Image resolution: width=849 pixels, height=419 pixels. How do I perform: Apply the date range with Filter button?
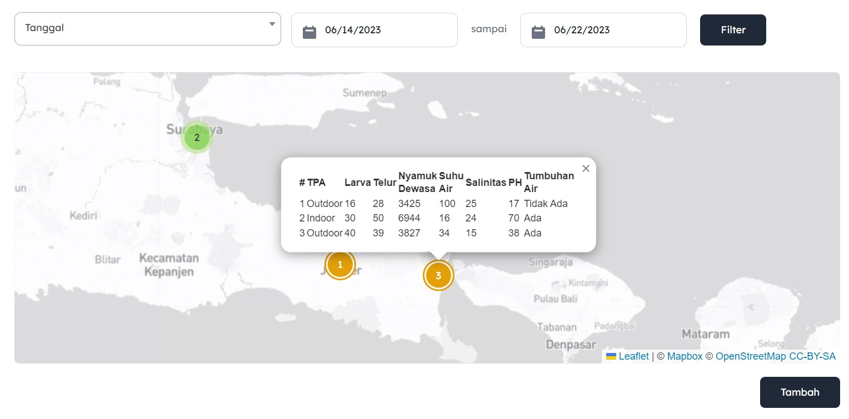733,30
